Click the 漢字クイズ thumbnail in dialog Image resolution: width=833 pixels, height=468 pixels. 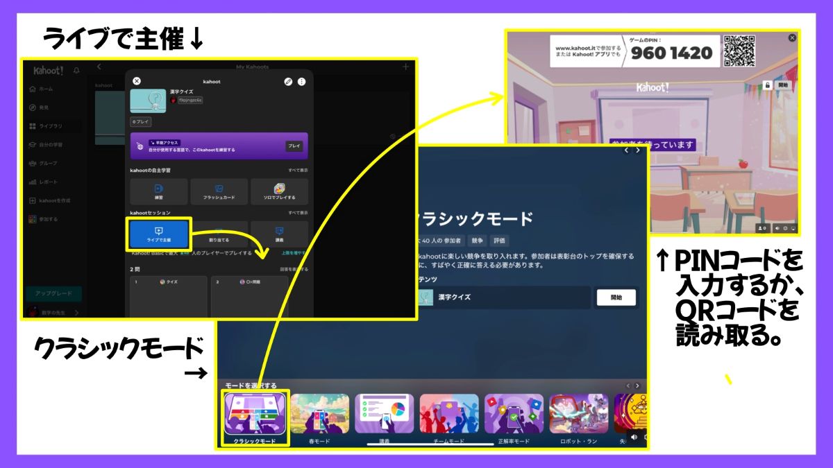(x=148, y=101)
